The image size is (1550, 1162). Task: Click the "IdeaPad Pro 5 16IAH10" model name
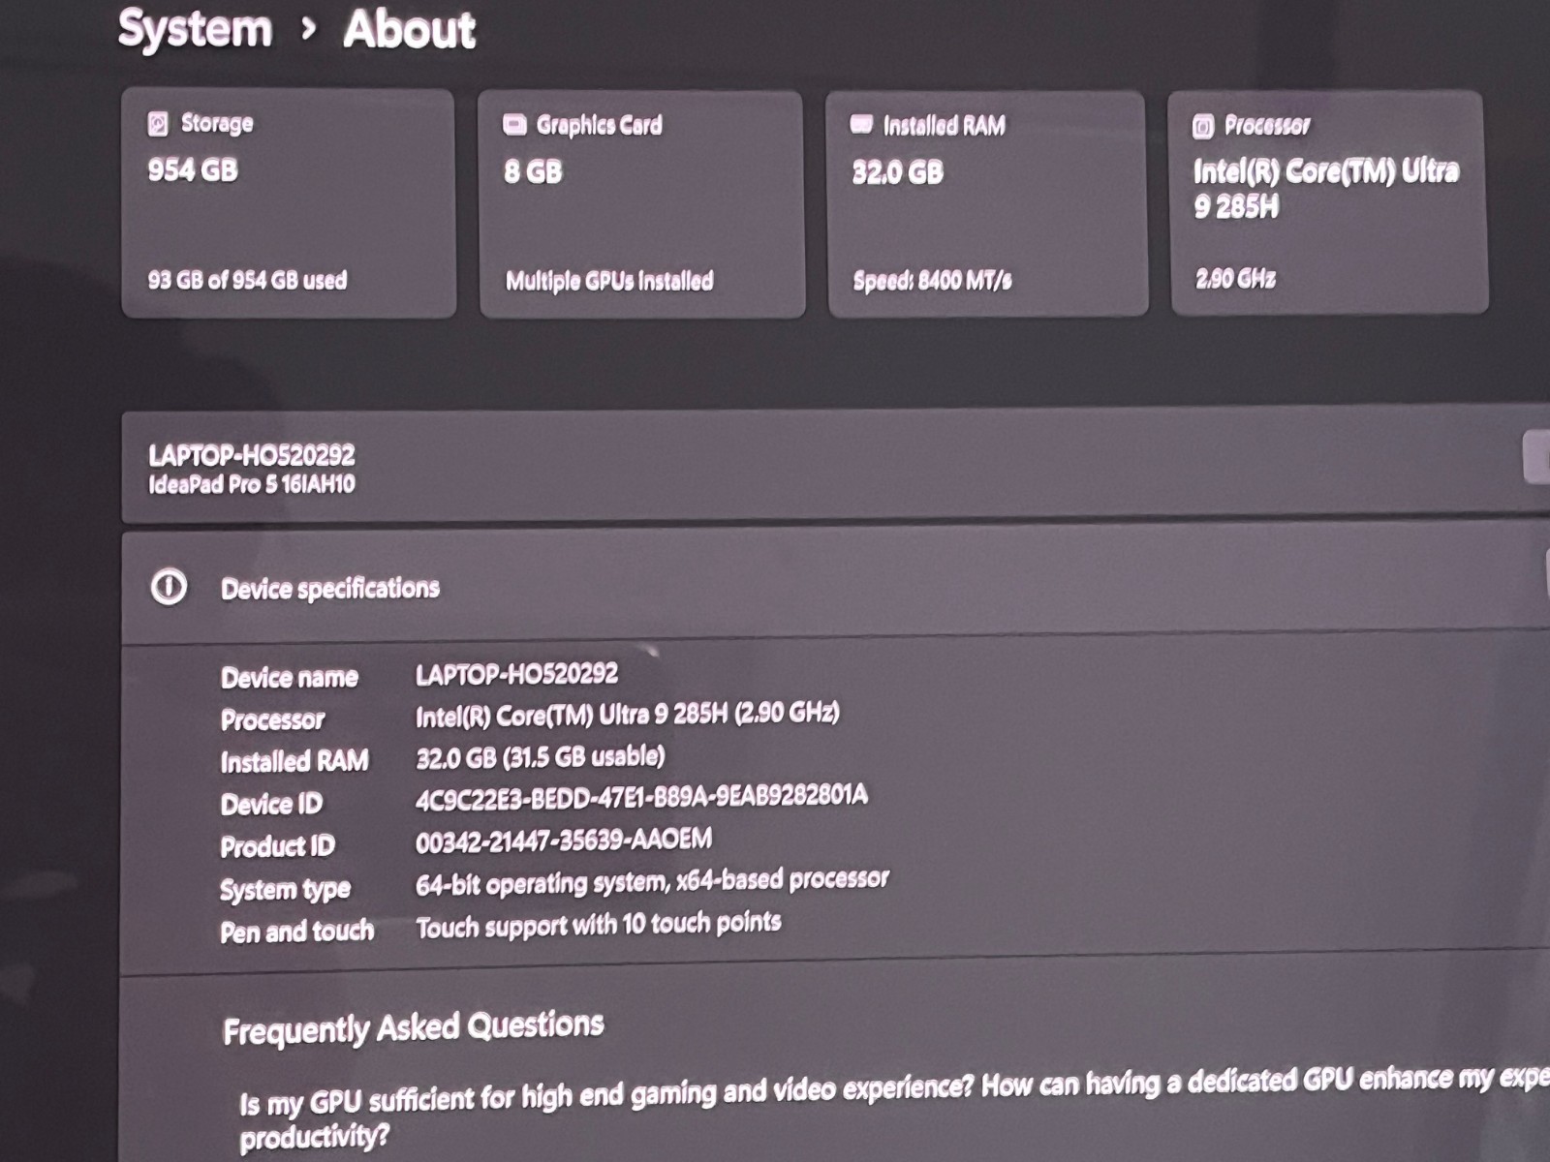click(x=252, y=484)
